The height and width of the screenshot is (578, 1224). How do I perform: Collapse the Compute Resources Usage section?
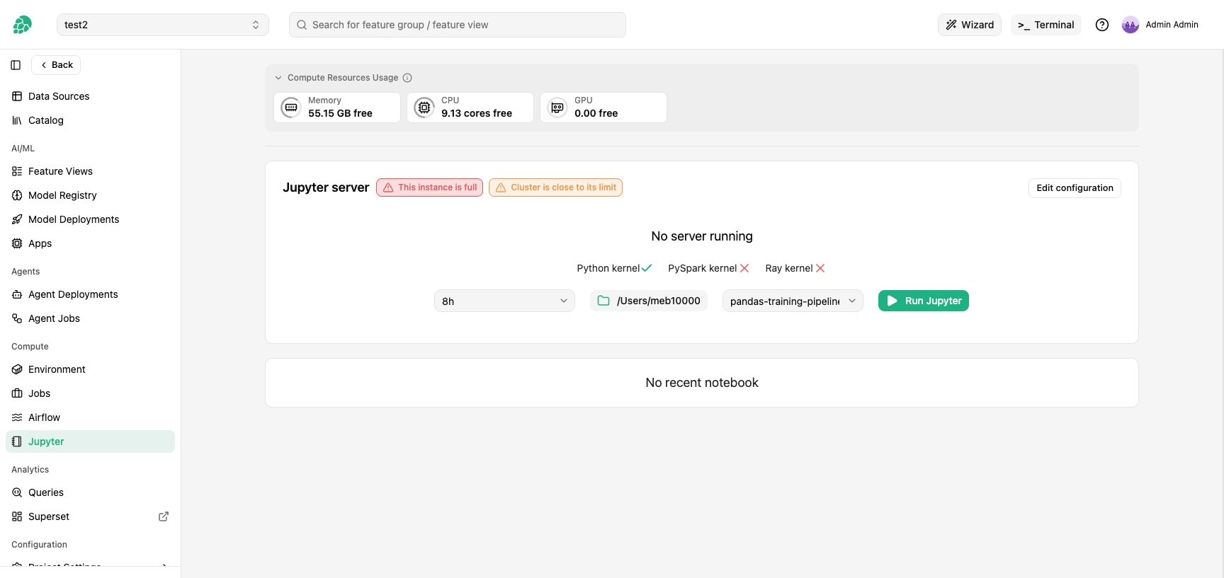pyautogui.click(x=278, y=78)
